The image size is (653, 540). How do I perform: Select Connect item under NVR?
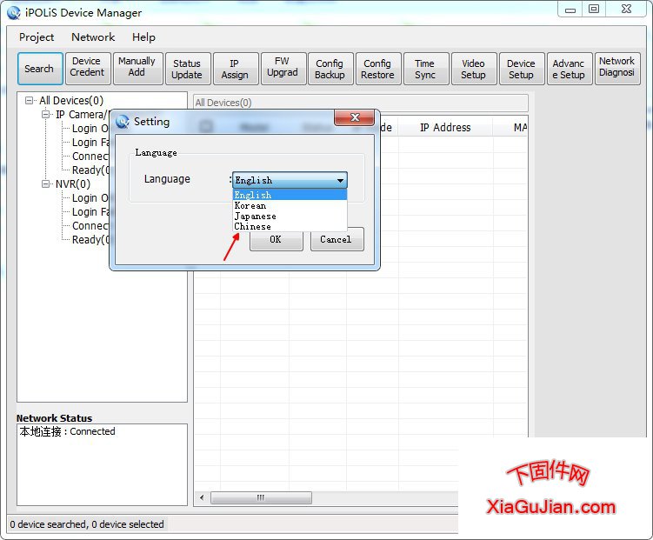click(x=90, y=226)
